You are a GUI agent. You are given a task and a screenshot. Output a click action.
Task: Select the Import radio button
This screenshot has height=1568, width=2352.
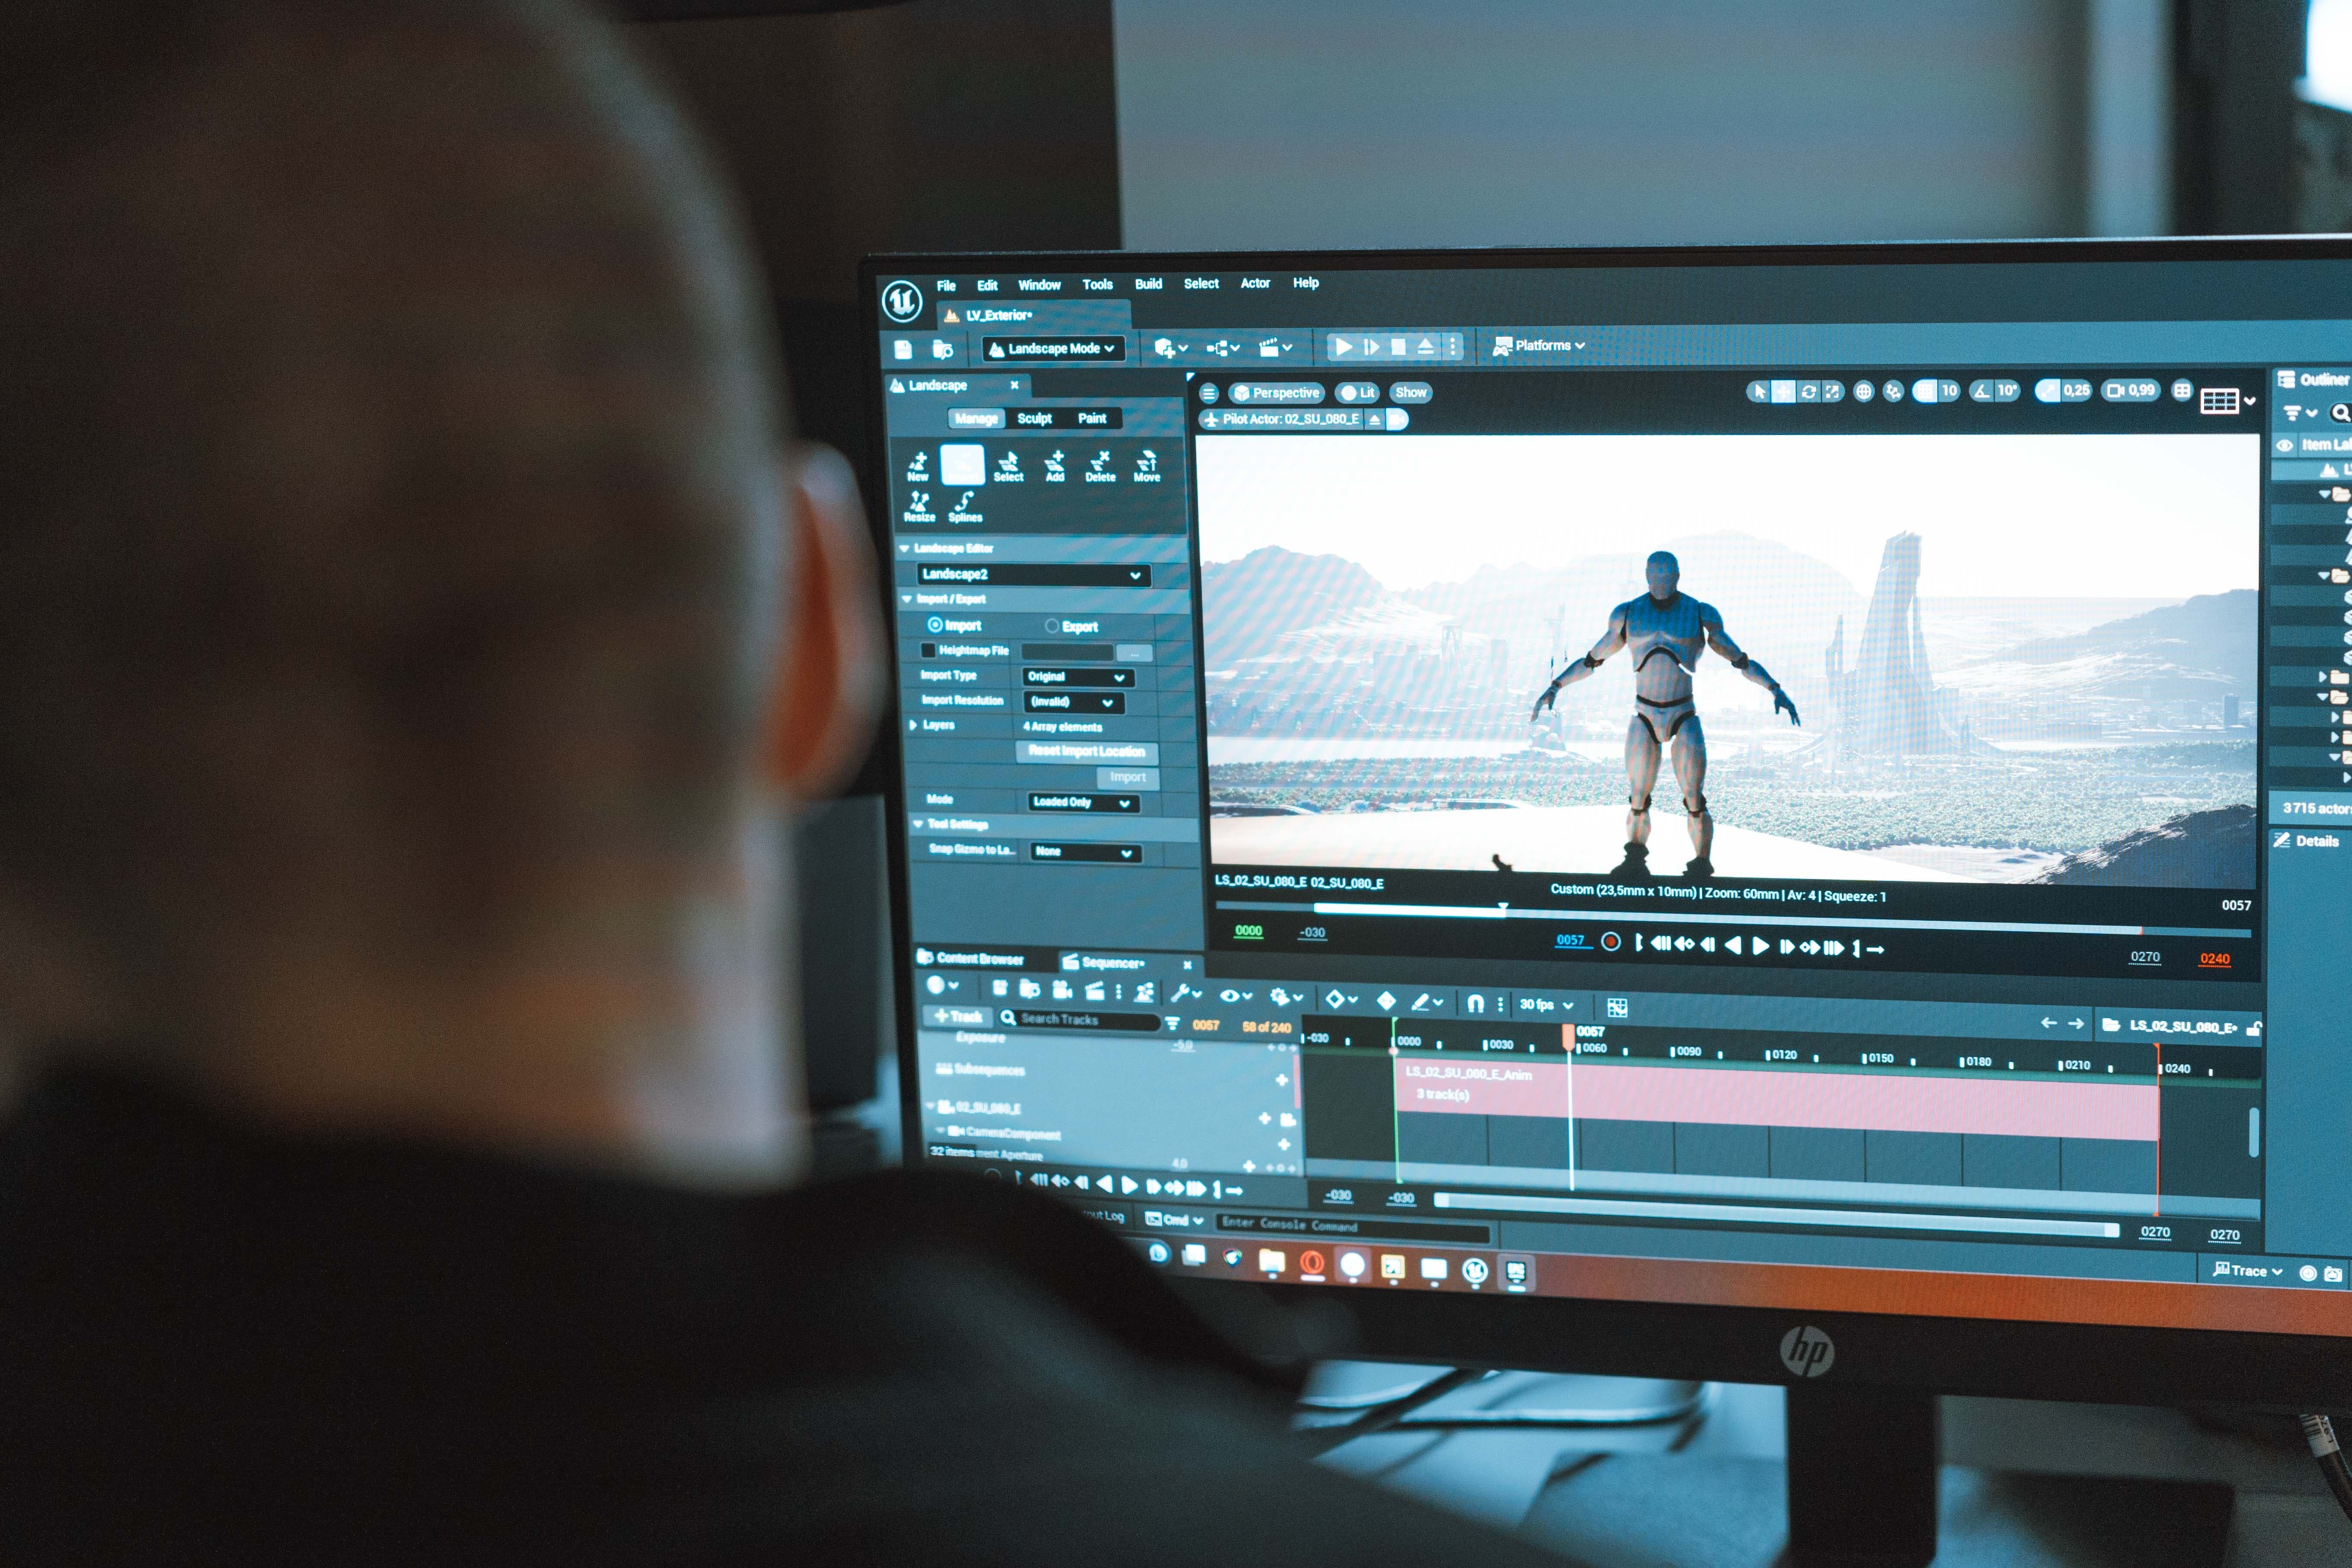[x=934, y=625]
